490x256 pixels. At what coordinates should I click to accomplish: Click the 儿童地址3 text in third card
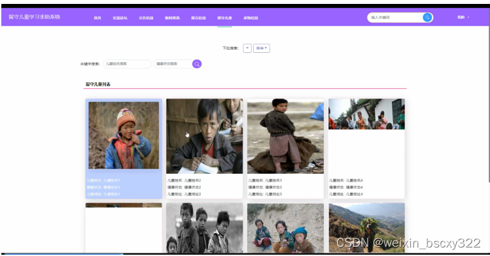273,194
